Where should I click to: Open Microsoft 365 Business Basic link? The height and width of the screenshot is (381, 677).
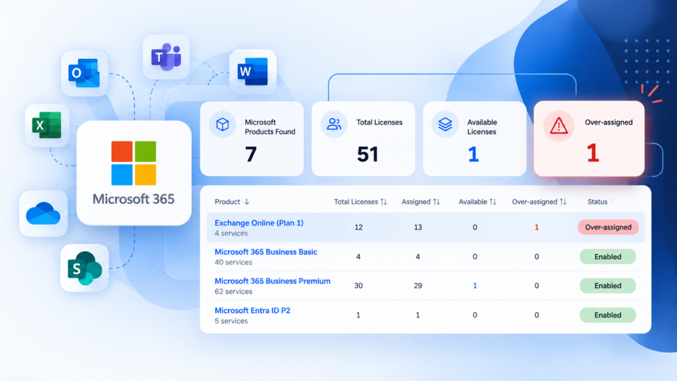coord(266,252)
